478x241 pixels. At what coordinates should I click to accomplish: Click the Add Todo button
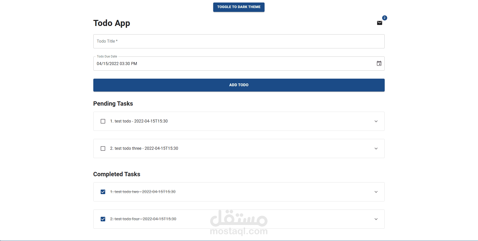coord(239,85)
